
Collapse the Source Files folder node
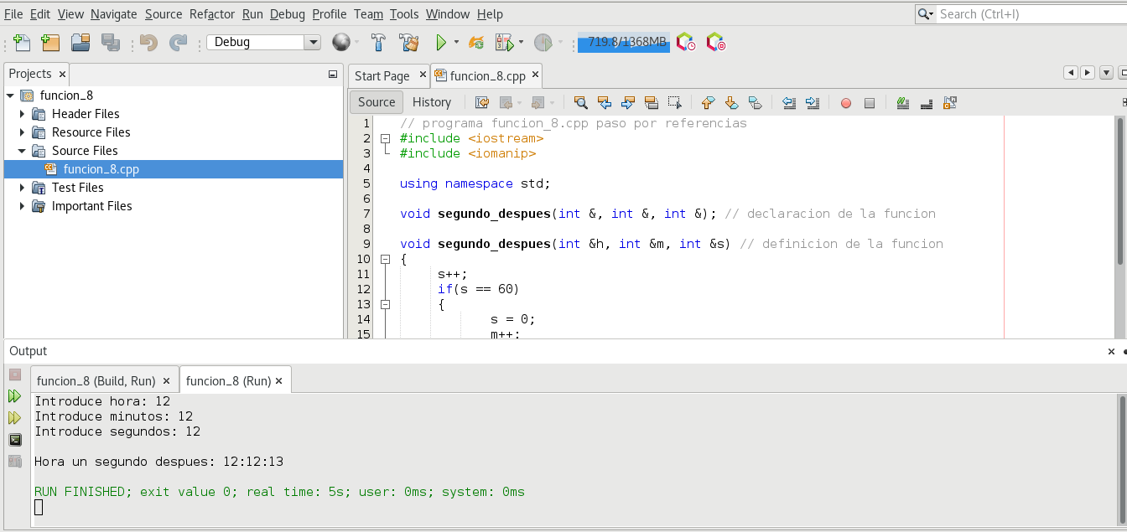coord(23,151)
